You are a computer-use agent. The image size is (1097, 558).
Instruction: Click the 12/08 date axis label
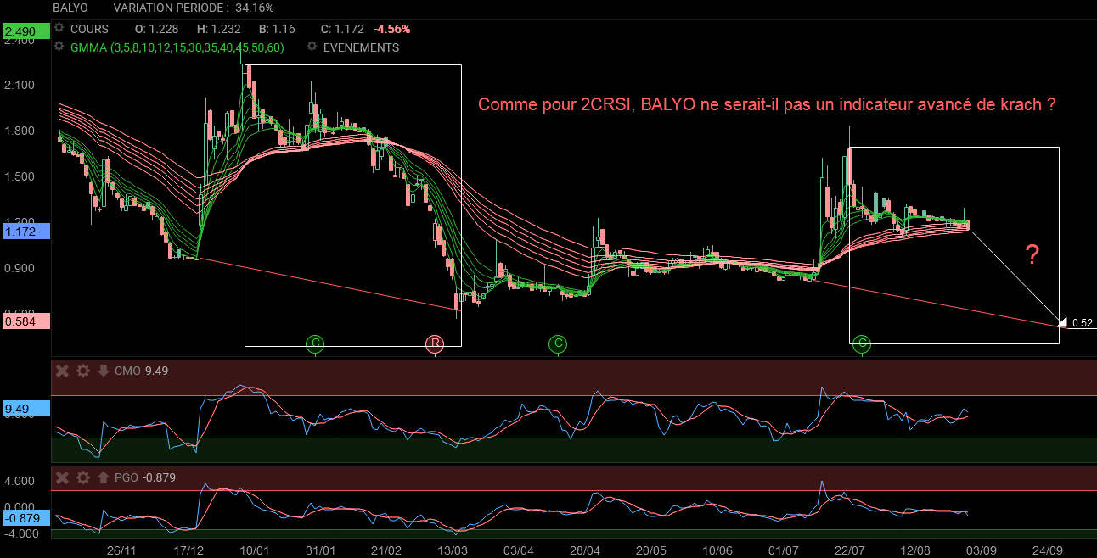pyautogui.click(x=915, y=550)
